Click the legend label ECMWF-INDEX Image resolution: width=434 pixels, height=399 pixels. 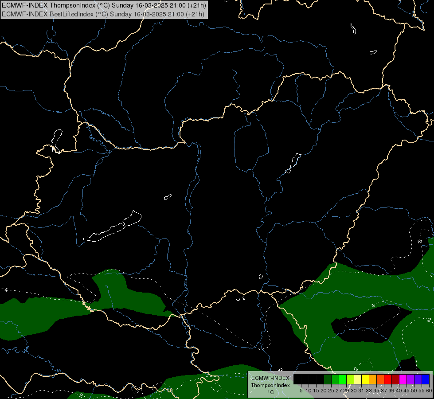(270, 378)
